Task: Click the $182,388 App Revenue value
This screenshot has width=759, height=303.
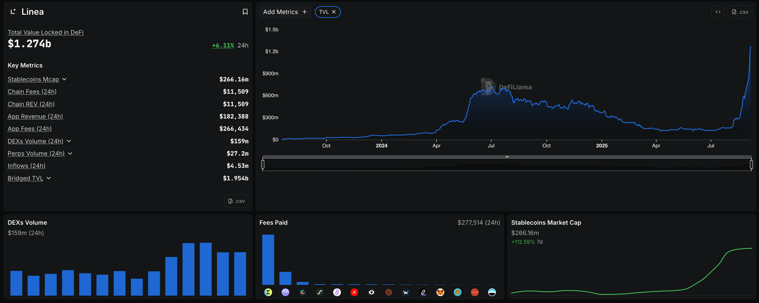Action: (234, 116)
